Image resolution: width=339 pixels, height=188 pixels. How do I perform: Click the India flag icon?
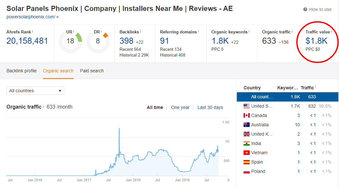tap(246, 143)
